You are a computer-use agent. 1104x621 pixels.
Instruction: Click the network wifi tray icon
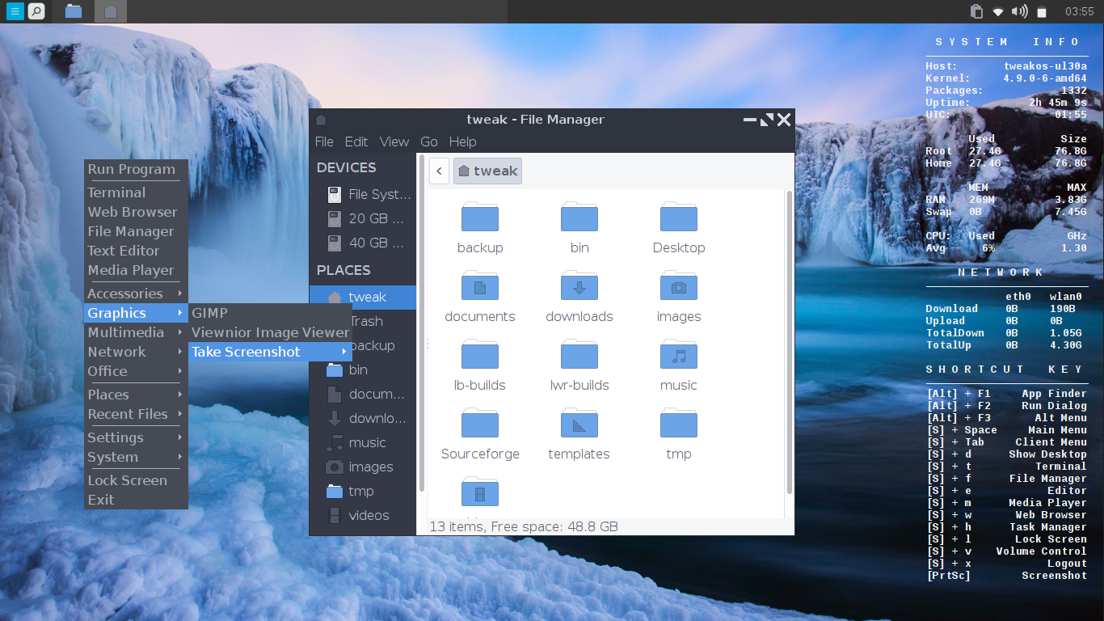tap(998, 11)
